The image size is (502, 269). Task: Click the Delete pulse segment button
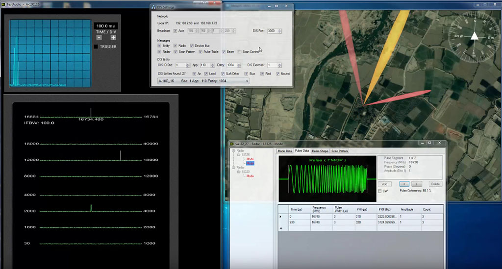tap(435, 184)
